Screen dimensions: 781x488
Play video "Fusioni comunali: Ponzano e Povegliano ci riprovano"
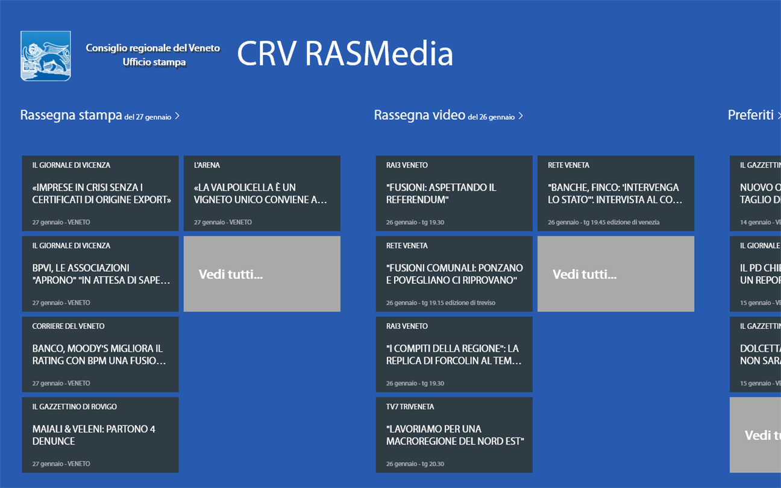pos(454,274)
